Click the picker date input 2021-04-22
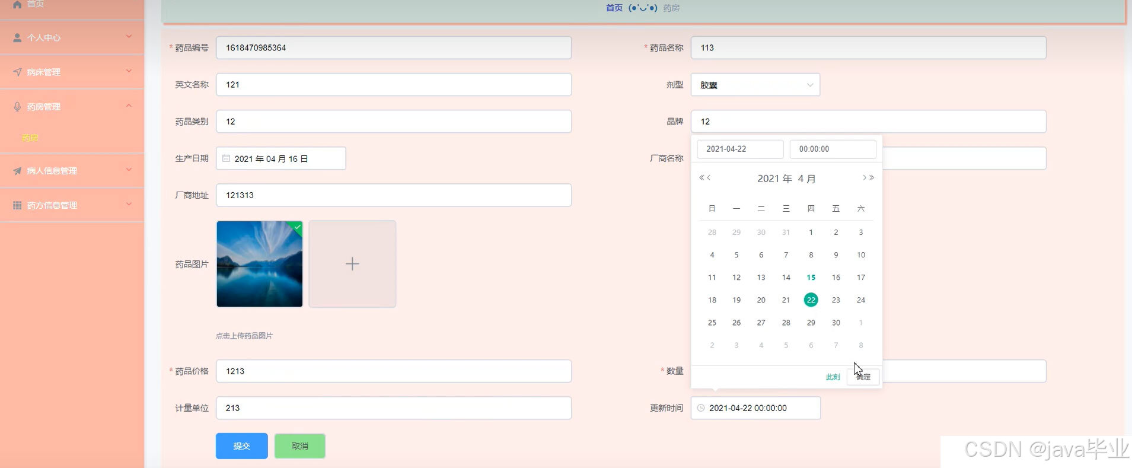Viewport: 1132px width, 468px height. (740, 149)
